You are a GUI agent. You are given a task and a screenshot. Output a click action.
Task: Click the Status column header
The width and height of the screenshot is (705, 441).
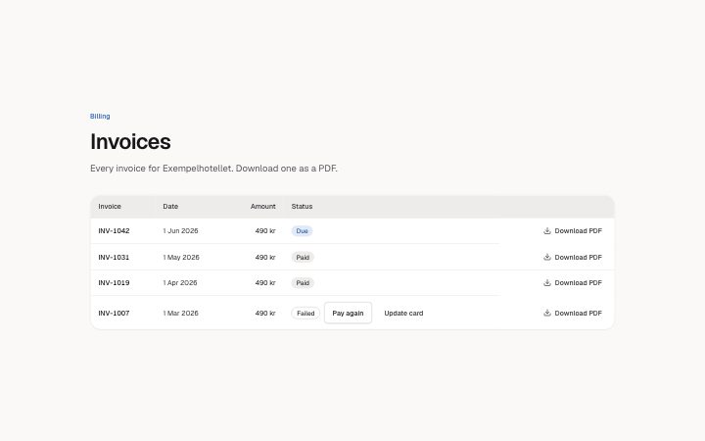point(302,206)
